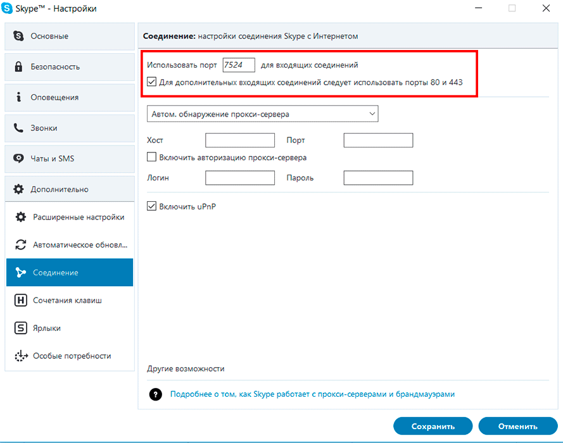Open the Безопасность settings section
Screen dimensions: 563x443
(70, 66)
